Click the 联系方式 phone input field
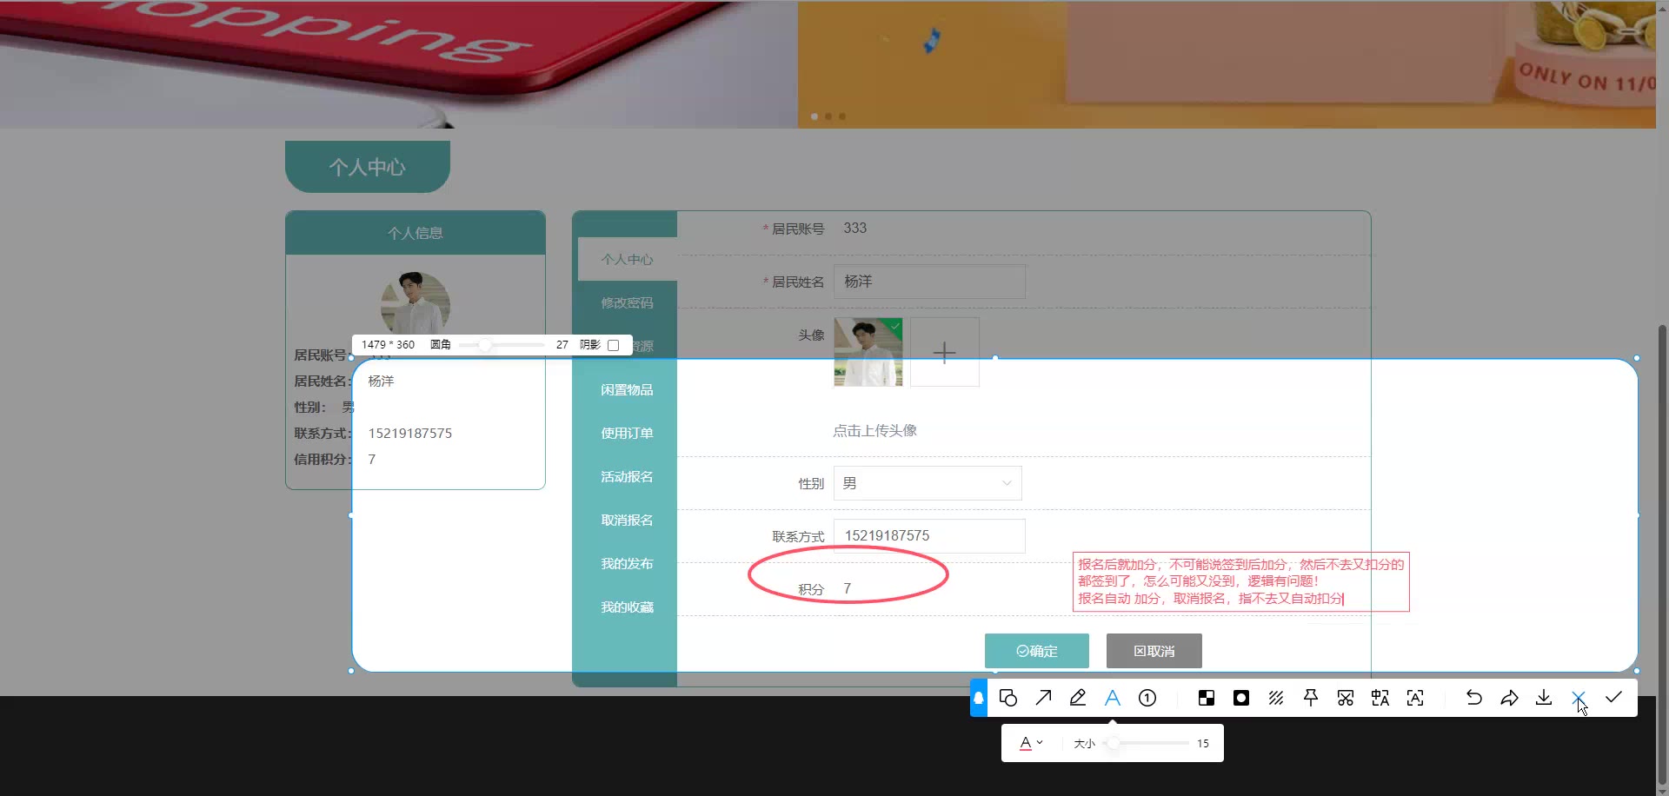 [x=929, y=536]
